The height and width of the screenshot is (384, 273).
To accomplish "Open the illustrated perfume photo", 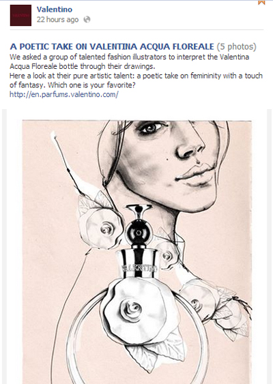I will click(x=136, y=252).
